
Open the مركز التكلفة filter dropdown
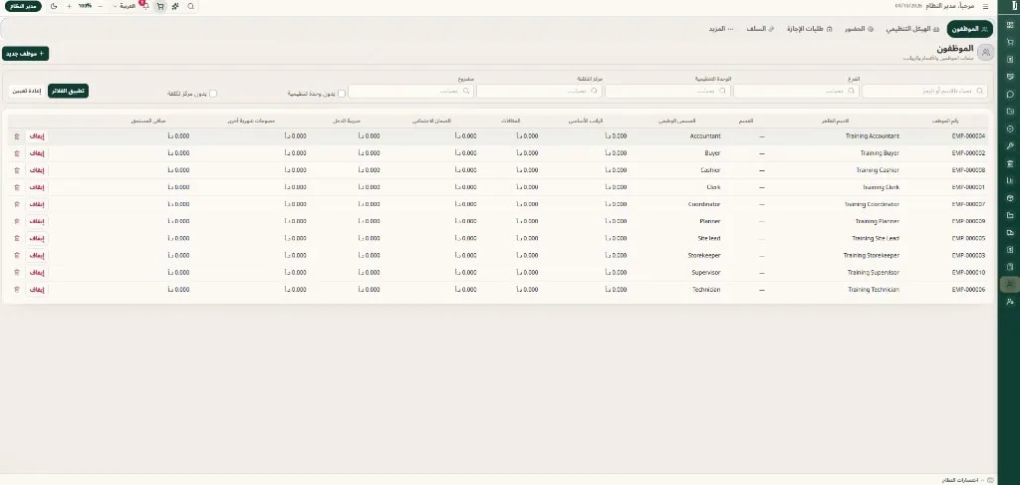pos(539,91)
